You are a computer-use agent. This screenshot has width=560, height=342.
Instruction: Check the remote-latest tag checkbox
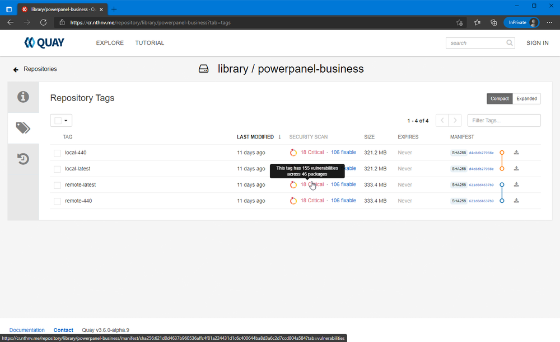coord(57,185)
